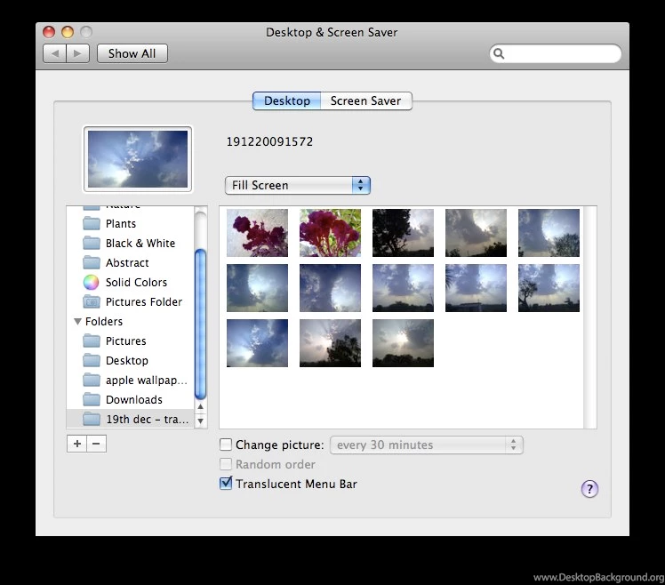The image size is (665, 585).
Task: Go back with the left arrow button
Action: tap(55, 53)
